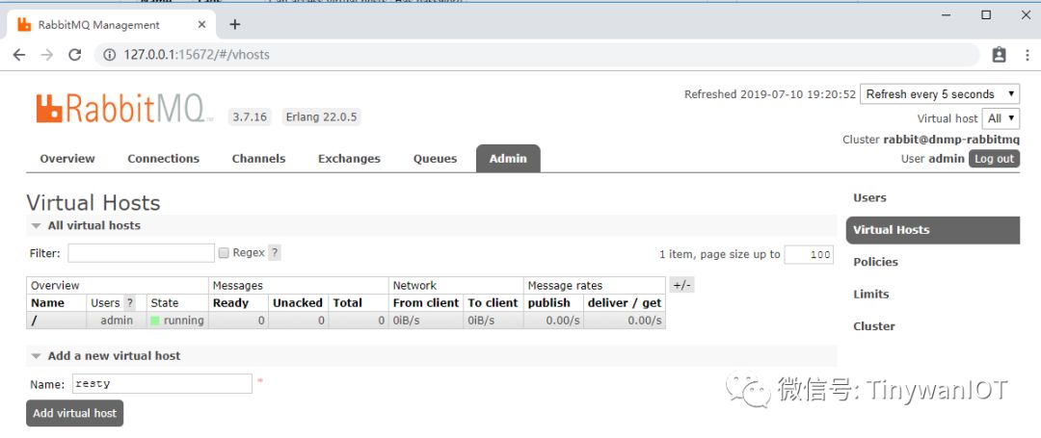Click the 'admin' user cell in table

pos(117,320)
